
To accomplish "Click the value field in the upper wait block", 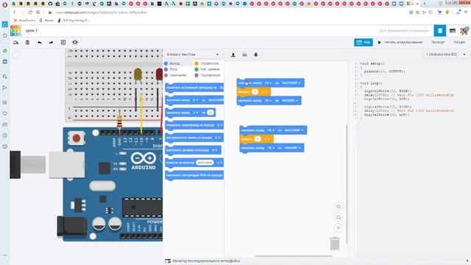I will coord(255,91).
